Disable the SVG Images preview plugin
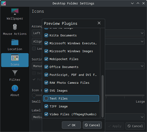 click(x=46, y=91)
